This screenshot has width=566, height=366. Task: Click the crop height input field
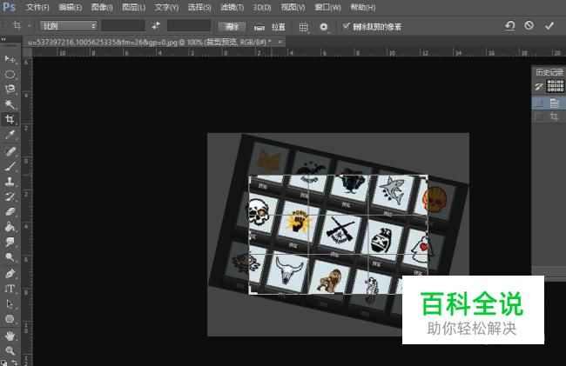click(189, 26)
